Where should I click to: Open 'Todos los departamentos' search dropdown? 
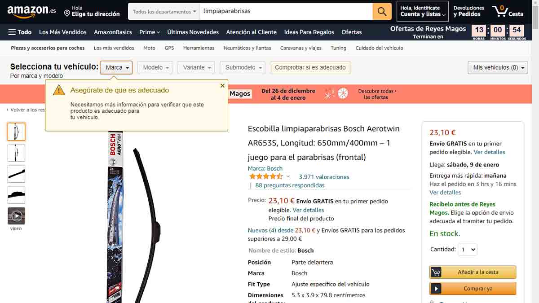[164, 12]
